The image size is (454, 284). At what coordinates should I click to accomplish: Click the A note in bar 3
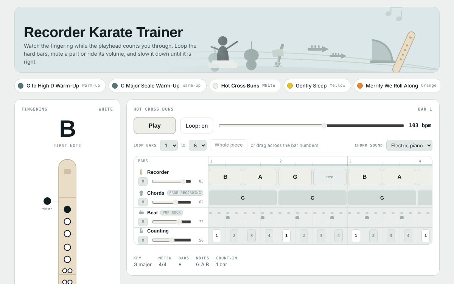point(400,177)
